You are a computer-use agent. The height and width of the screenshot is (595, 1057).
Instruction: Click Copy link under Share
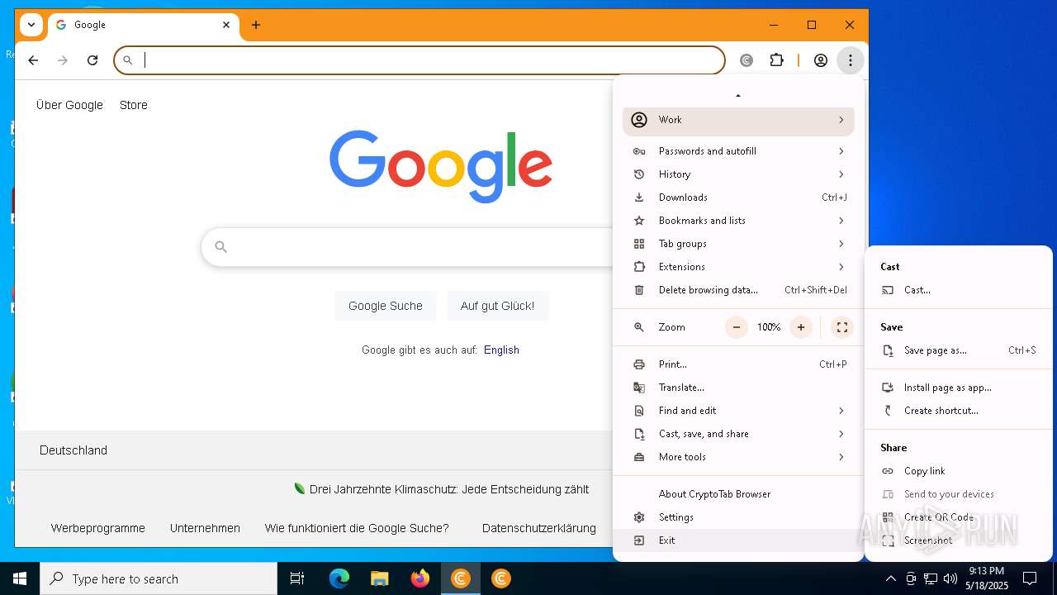(x=959, y=471)
